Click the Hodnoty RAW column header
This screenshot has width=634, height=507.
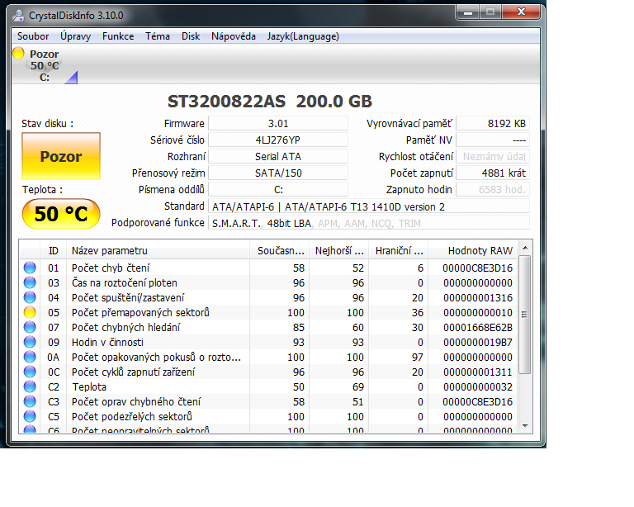473,251
